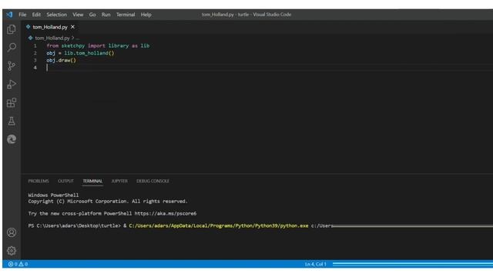Viewport: 493px width, 277px height.
Task: Open the Accounts icon in activity bar
Action: click(x=12, y=232)
